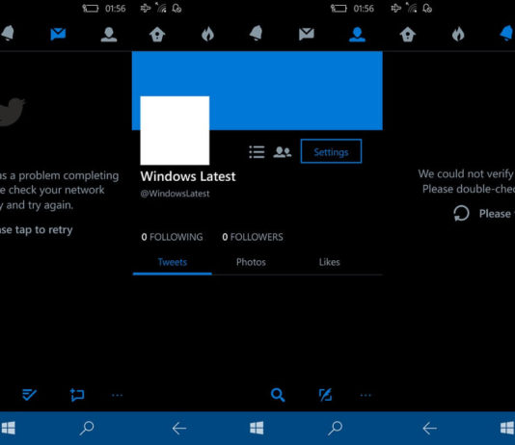The height and width of the screenshot is (445, 515).
Task: Tap the Windows Start logo between the two back arrows
Action: 257,428
